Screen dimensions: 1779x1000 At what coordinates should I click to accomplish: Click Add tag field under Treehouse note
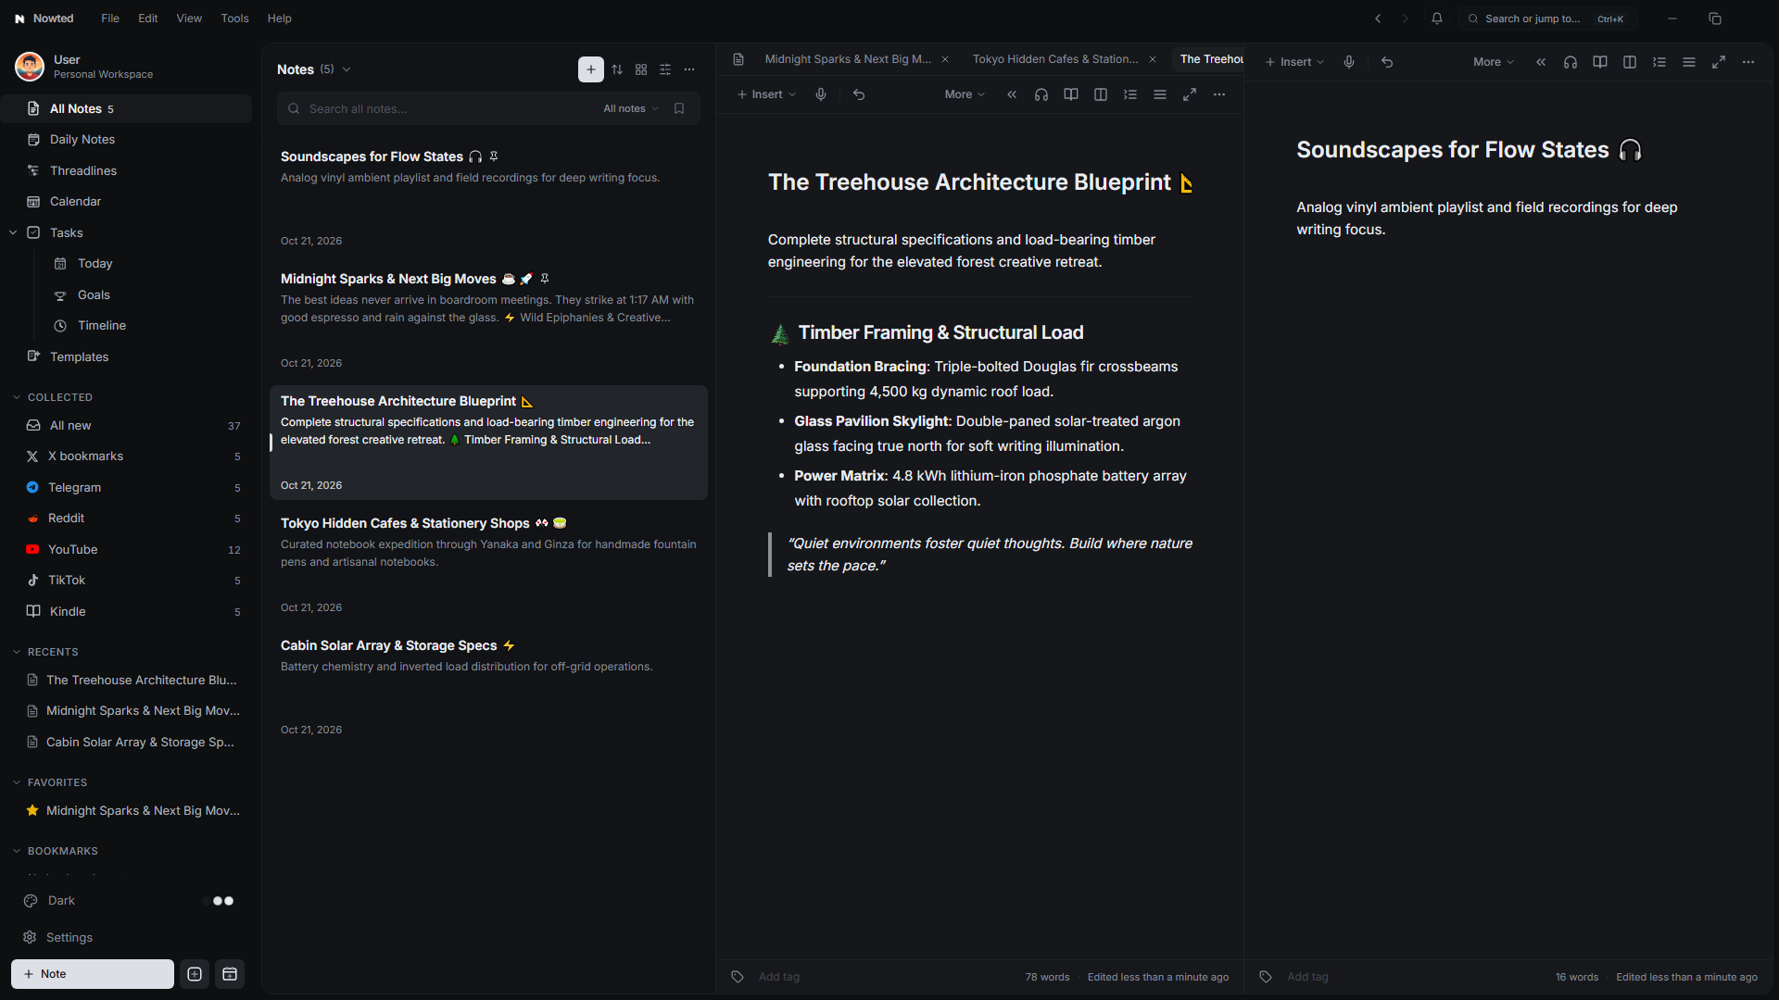(778, 977)
